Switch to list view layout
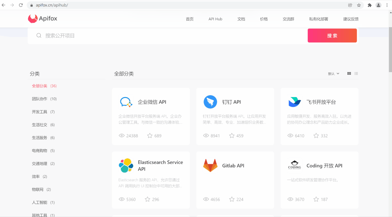Screen dimensions: 392x217 click(x=356, y=74)
